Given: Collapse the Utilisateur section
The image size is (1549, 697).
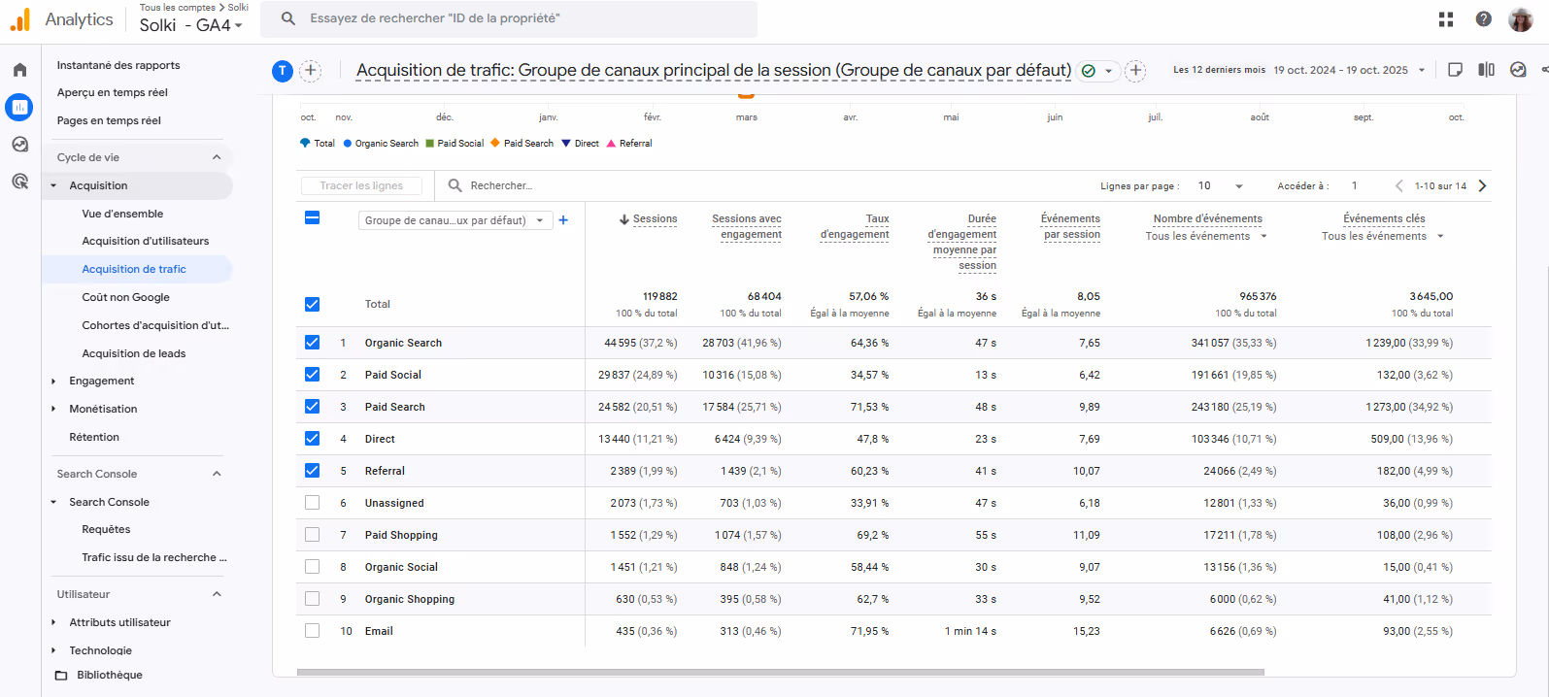Looking at the screenshot, I should click(x=217, y=594).
